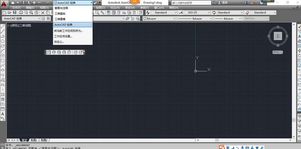Select the Circle tool
301x149 pixels.
point(3,56)
